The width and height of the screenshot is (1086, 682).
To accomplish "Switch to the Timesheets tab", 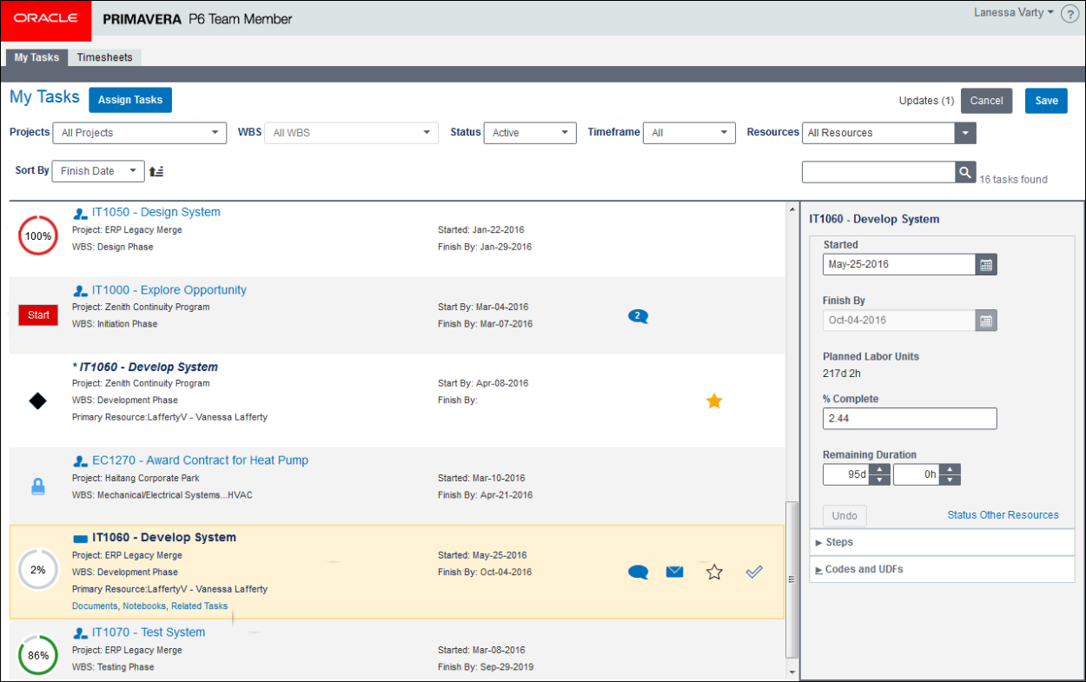I will [x=104, y=57].
